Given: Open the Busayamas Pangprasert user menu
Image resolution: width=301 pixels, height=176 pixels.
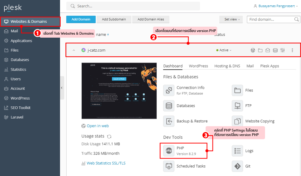Looking at the screenshot, I should coord(276,6).
